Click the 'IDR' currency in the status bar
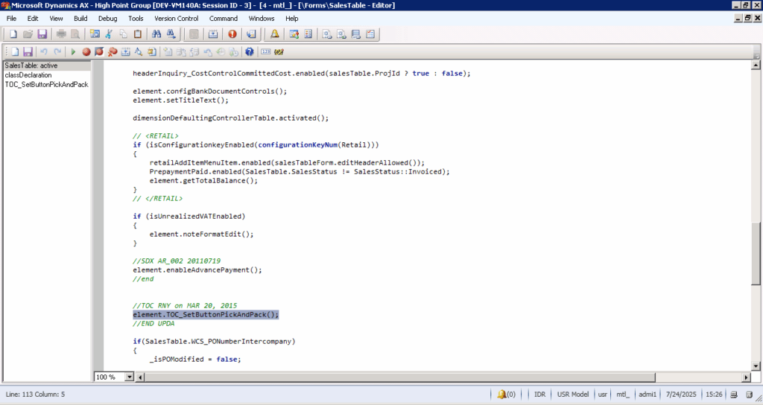 click(x=539, y=395)
